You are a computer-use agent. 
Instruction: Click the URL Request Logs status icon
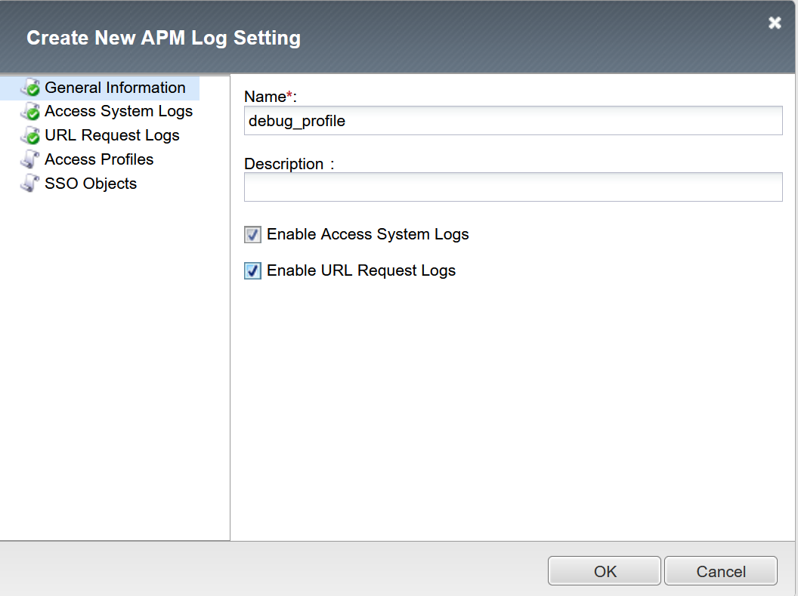31,136
